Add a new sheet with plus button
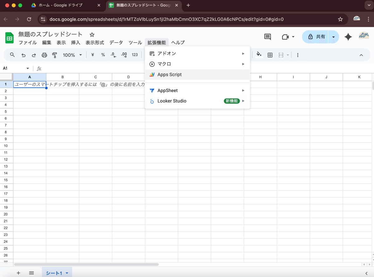The height and width of the screenshot is (277, 374). point(18,273)
